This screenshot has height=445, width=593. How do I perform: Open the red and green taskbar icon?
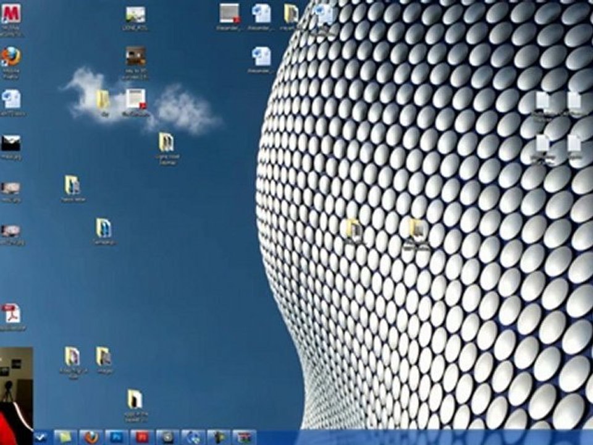[x=245, y=438]
